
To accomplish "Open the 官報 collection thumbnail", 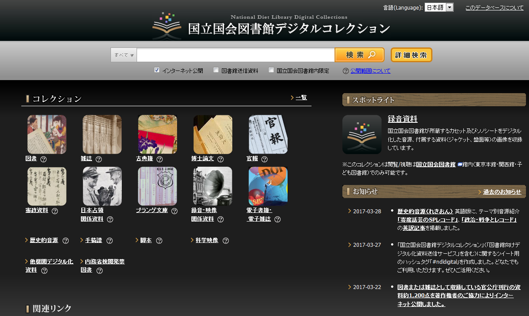I will 268,134.
